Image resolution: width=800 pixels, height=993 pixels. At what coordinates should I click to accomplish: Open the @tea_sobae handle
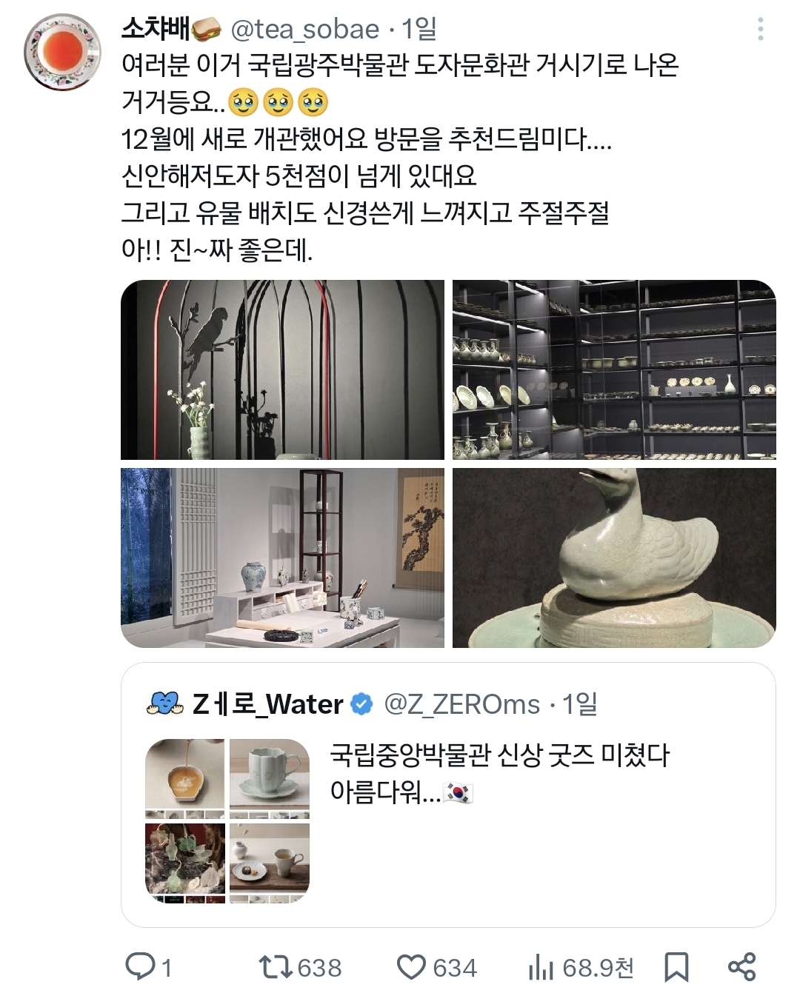[x=306, y=30]
